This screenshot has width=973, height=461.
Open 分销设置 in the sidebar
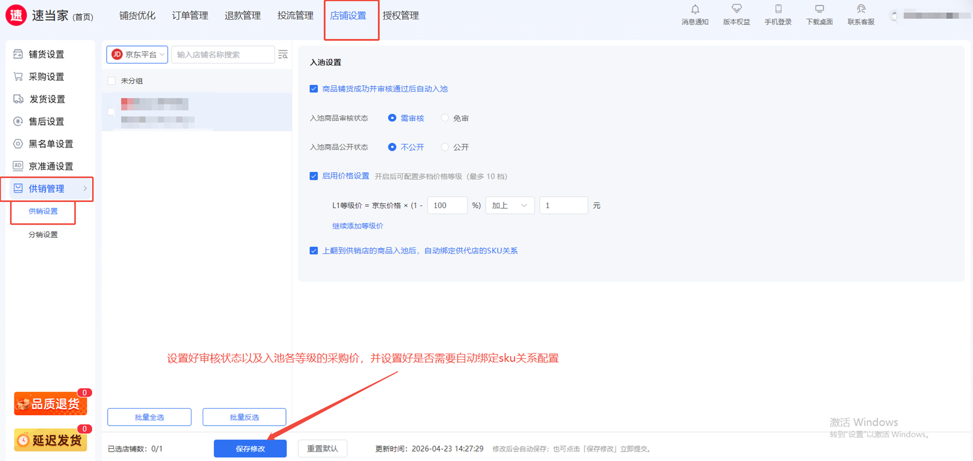point(43,235)
